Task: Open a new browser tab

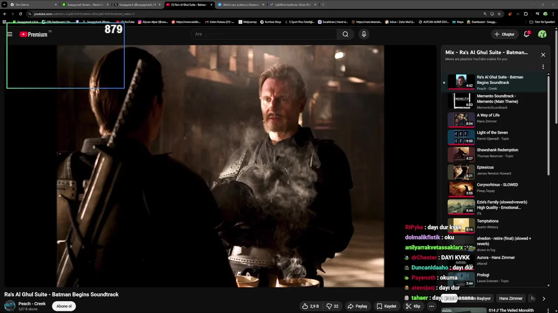Action: 323,4
